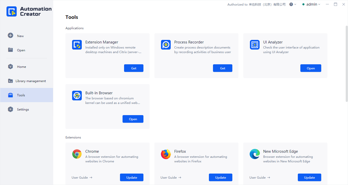348x185 pixels.
Task: Click the Built-in Browser icon
Action: coord(77,96)
